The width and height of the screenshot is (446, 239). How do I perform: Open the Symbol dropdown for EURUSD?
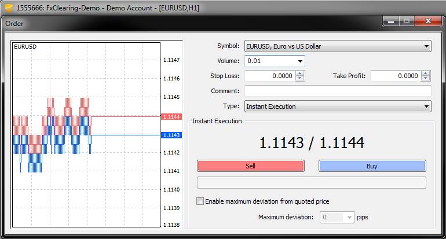427,46
